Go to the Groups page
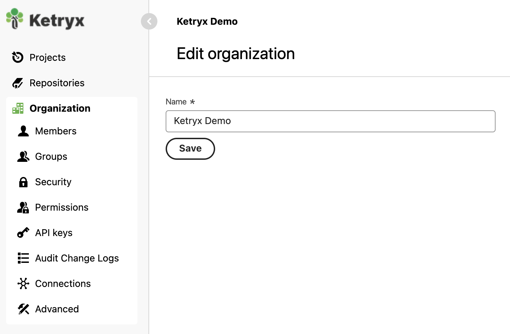The image size is (510, 334). coord(51,157)
